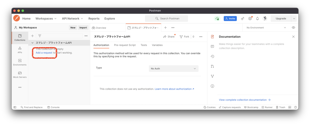Click the Upgrade button
The image size is (310, 125).
click(281, 19)
